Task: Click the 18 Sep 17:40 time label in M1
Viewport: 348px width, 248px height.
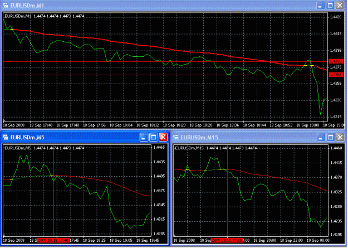Action: pyautogui.click(x=41, y=125)
